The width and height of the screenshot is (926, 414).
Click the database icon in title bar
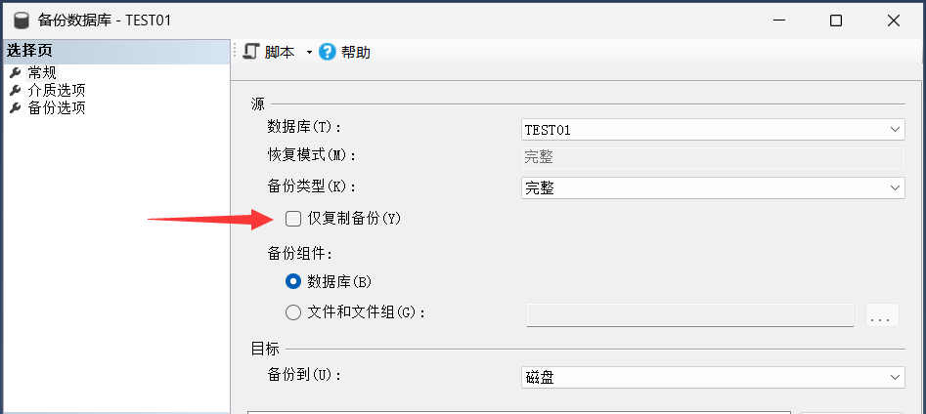click(x=21, y=20)
